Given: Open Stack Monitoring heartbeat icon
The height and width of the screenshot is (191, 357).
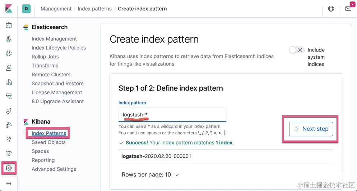Looking at the screenshot, I should [9, 153].
